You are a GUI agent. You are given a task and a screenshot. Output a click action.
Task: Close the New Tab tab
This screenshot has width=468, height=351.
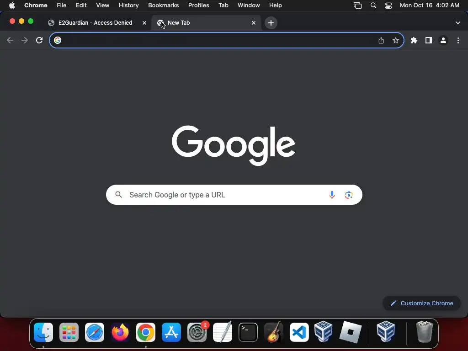253,23
